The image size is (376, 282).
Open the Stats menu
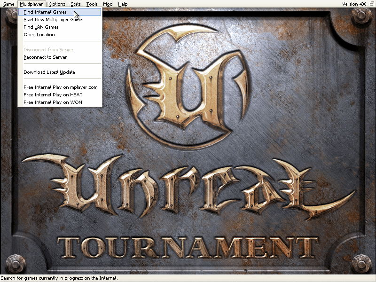pyautogui.click(x=76, y=4)
